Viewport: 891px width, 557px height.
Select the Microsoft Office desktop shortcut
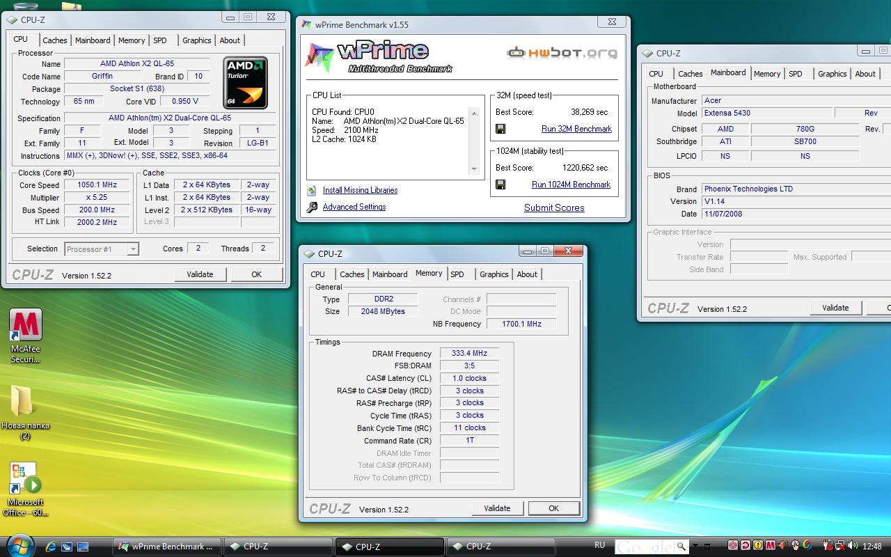pyautogui.click(x=25, y=489)
